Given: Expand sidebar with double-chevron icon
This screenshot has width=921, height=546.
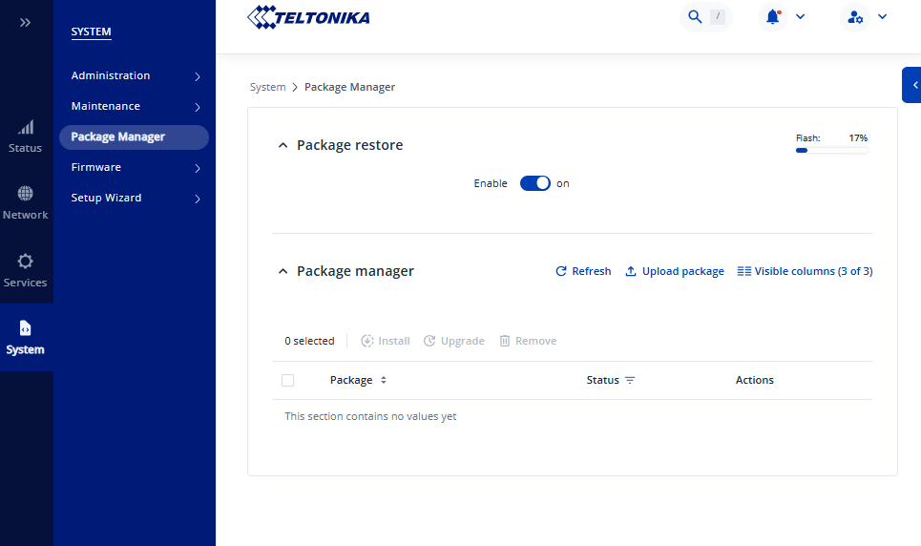Looking at the screenshot, I should pyautogui.click(x=26, y=22).
